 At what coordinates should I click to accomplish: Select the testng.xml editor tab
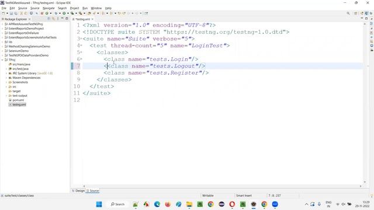pyautogui.click(x=83, y=19)
